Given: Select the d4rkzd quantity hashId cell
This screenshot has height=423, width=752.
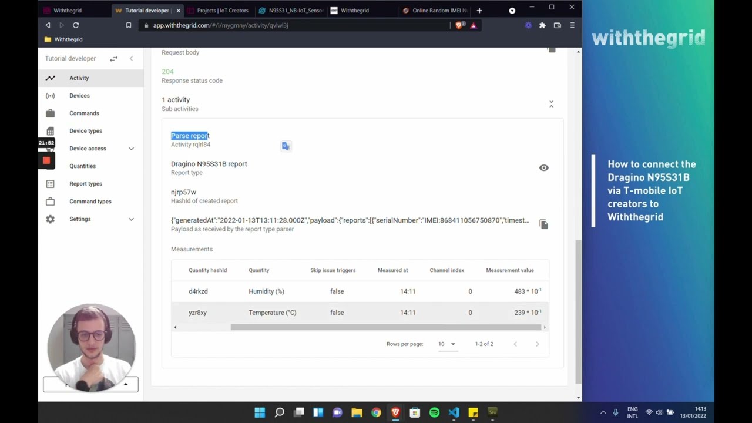Looking at the screenshot, I should pos(198,291).
